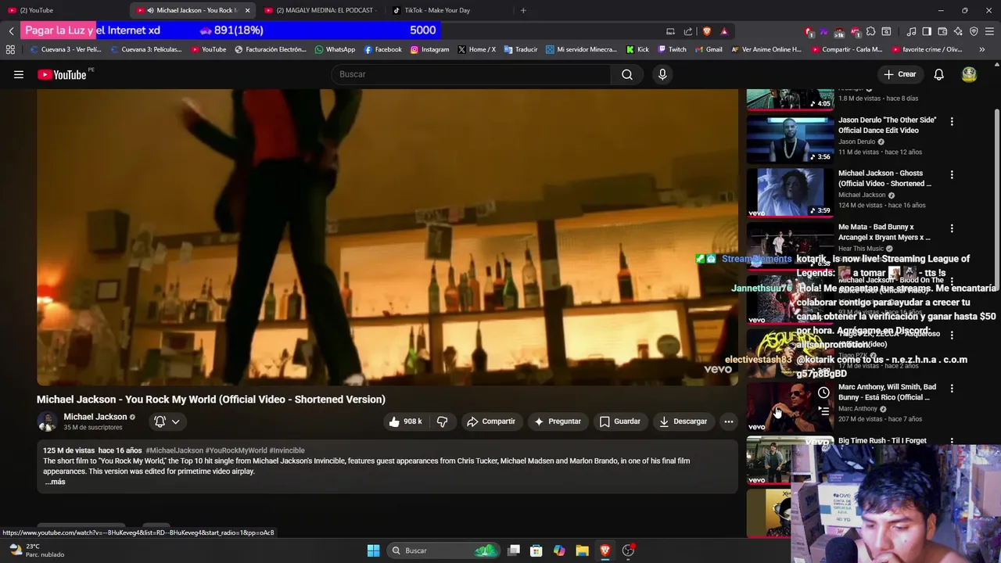Open options for Me Mata Bad Bunny video
The width and height of the screenshot is (1001, 563).
[x=952, y=228]
